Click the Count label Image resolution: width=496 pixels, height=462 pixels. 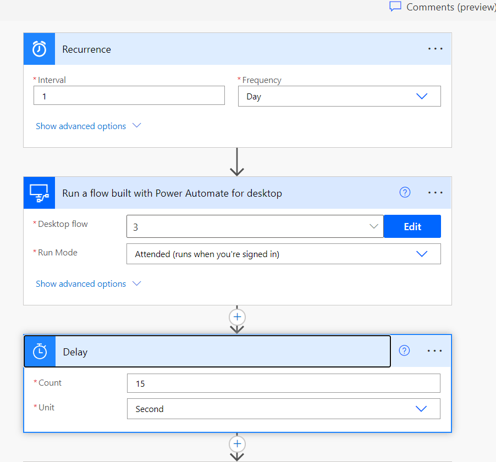click(49, 383)
